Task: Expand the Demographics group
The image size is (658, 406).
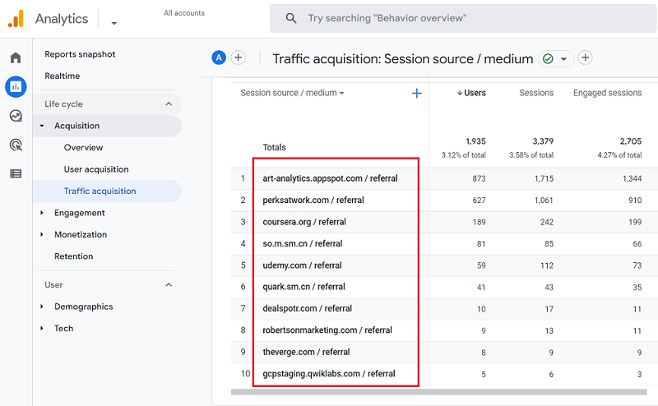Action: (x=42, y=307)
